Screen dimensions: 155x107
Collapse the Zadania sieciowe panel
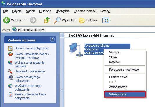pyautogui.click(x=52, y=40)
